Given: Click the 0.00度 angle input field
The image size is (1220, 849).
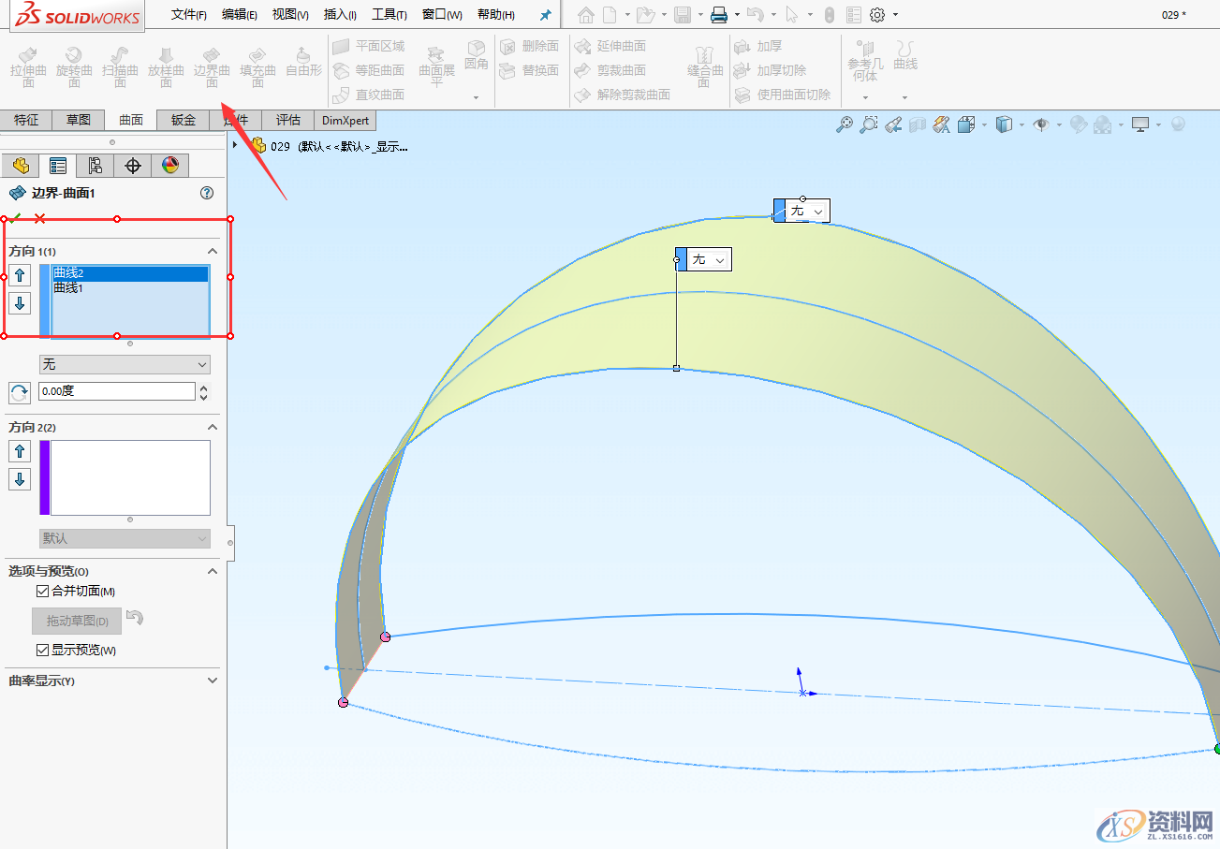Looking at the screenshot, I should pos(117,391).
